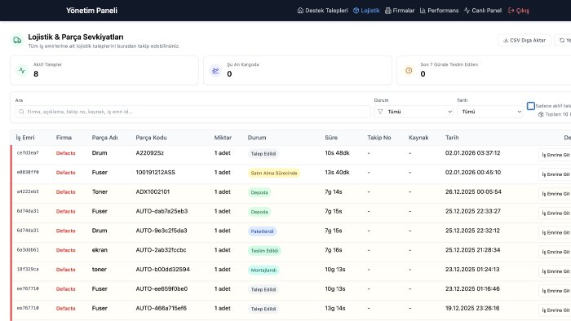Image resolution: width=571 pixels, height=321 pixels.
Task: Go to work order for row ADX1002101
Action: point(556,194)
